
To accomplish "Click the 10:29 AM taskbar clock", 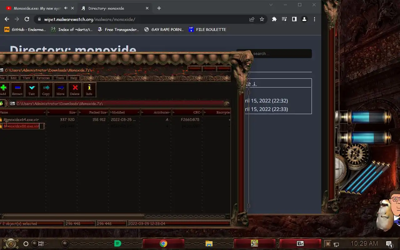I will pos(364,243).
